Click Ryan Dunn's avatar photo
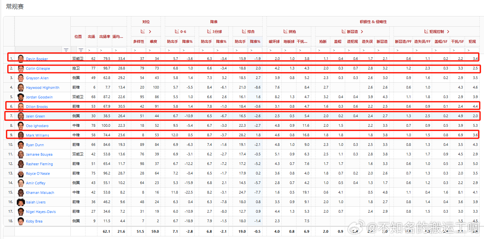The image size is (484, 239). click(21, 145)
